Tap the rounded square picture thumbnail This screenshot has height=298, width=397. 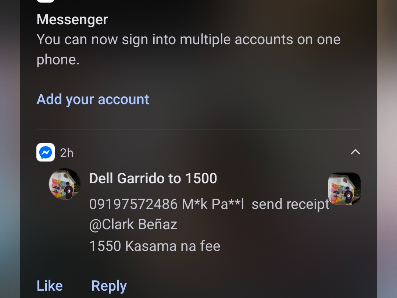(344, 189)
